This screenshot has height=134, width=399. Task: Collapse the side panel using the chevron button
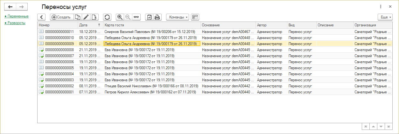42,17
